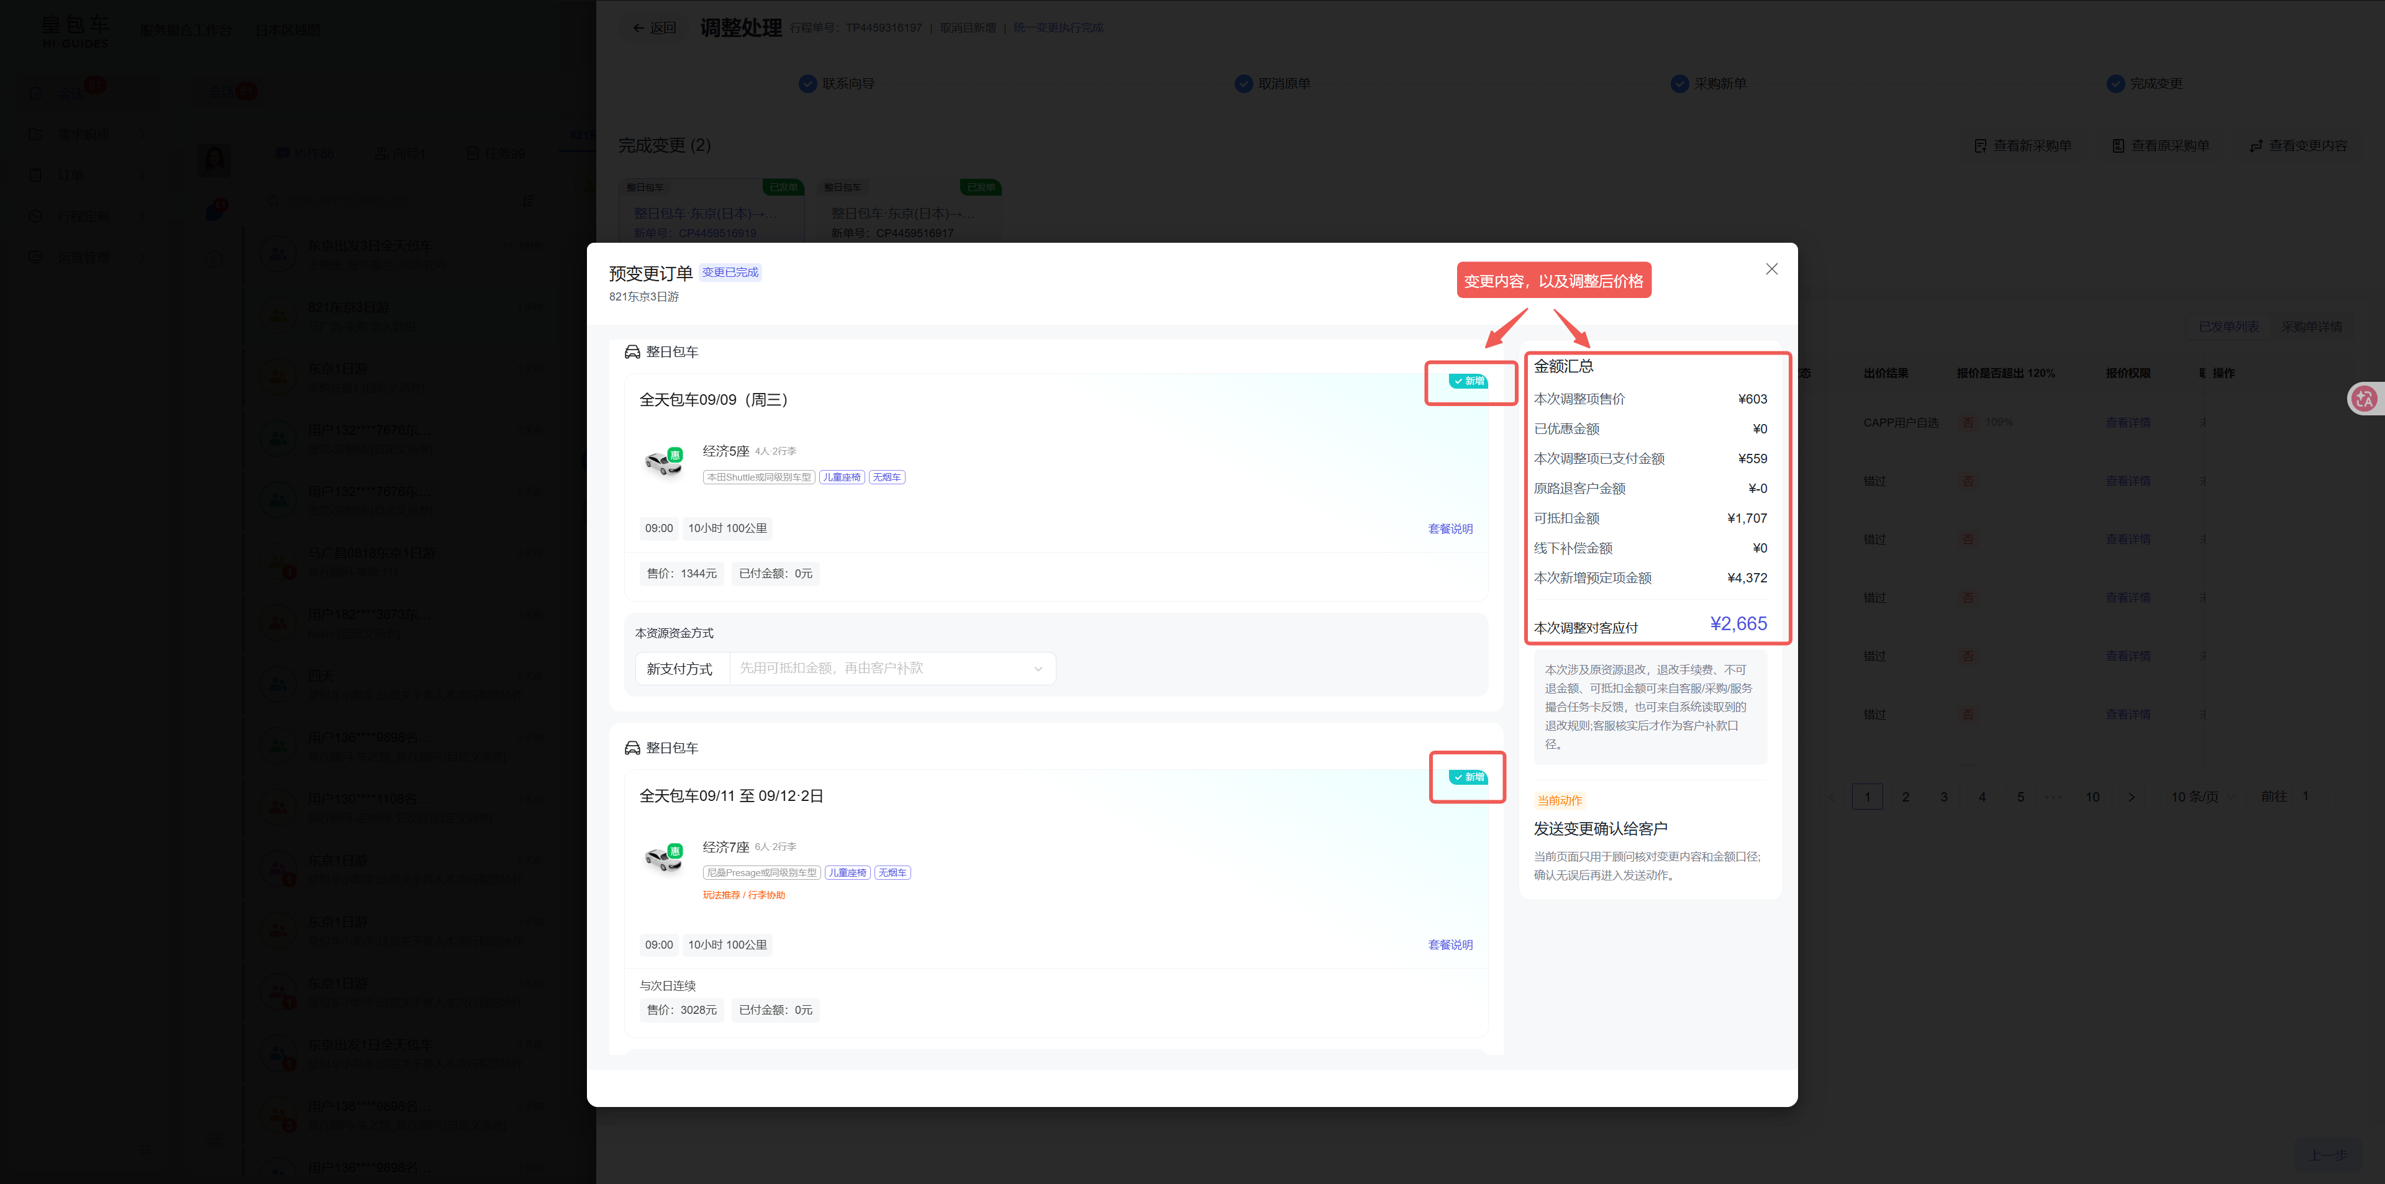Click 查看原采购单 button

coord(2161,145)
